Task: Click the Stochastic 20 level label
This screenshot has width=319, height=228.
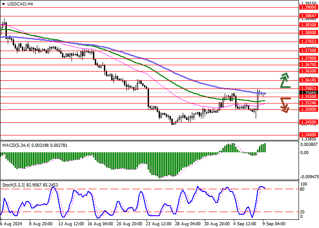Action: (302, 212)
